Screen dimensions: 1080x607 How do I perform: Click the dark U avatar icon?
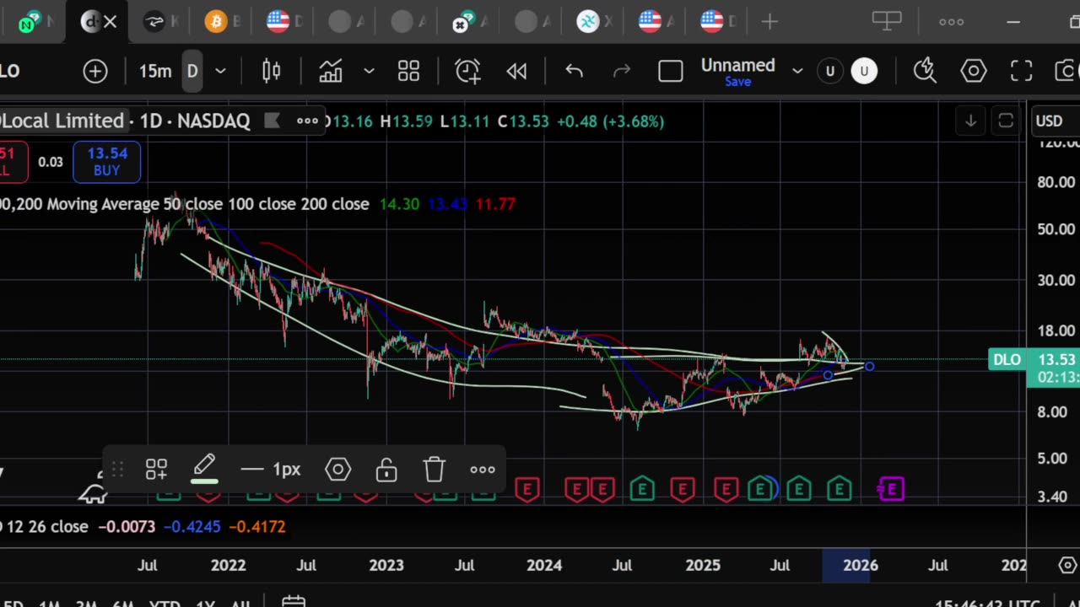click(x=830, y=72)
